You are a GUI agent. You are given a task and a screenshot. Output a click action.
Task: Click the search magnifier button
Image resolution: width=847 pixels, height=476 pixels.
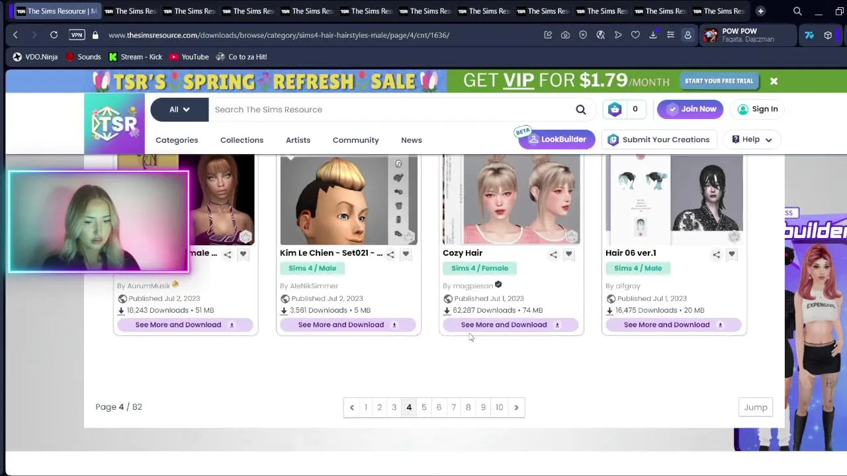pos(580,110)
